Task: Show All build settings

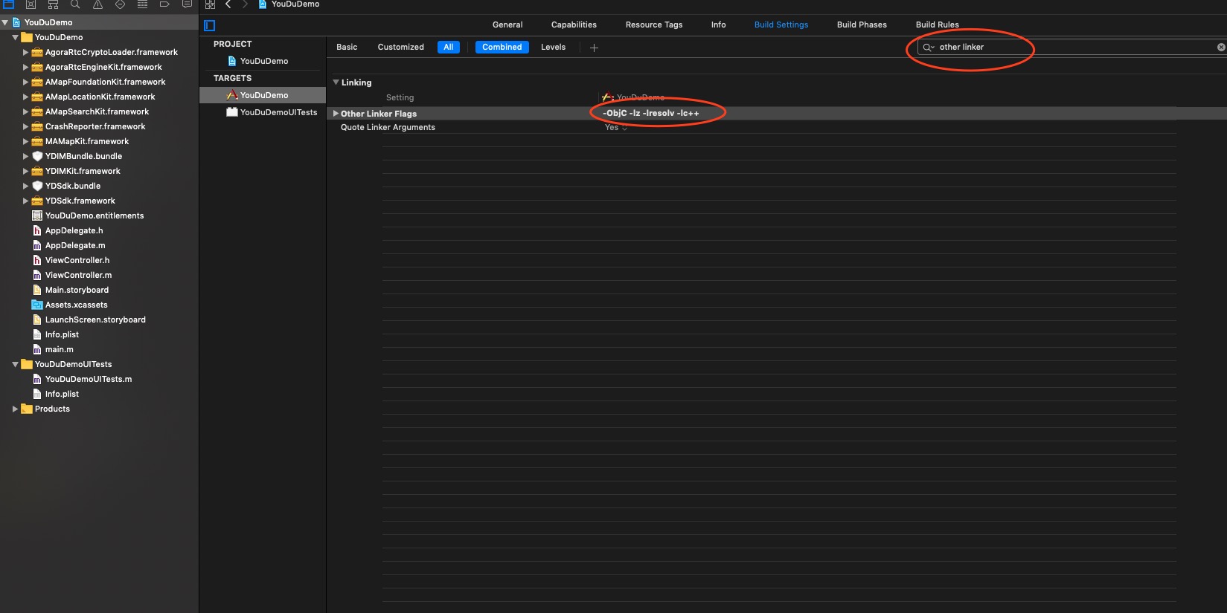Action: click(449, 47)
